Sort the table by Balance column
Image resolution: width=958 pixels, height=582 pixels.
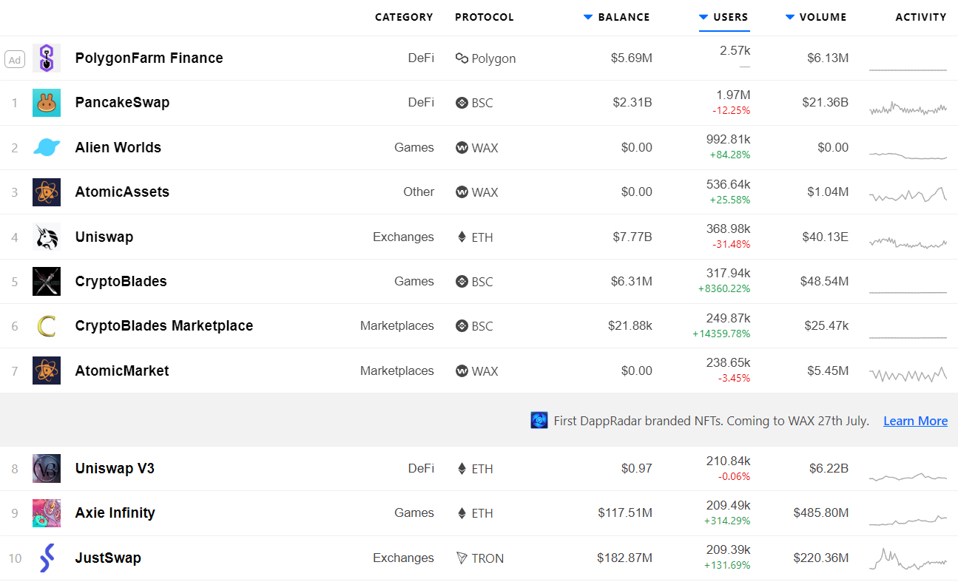point(617,17)
